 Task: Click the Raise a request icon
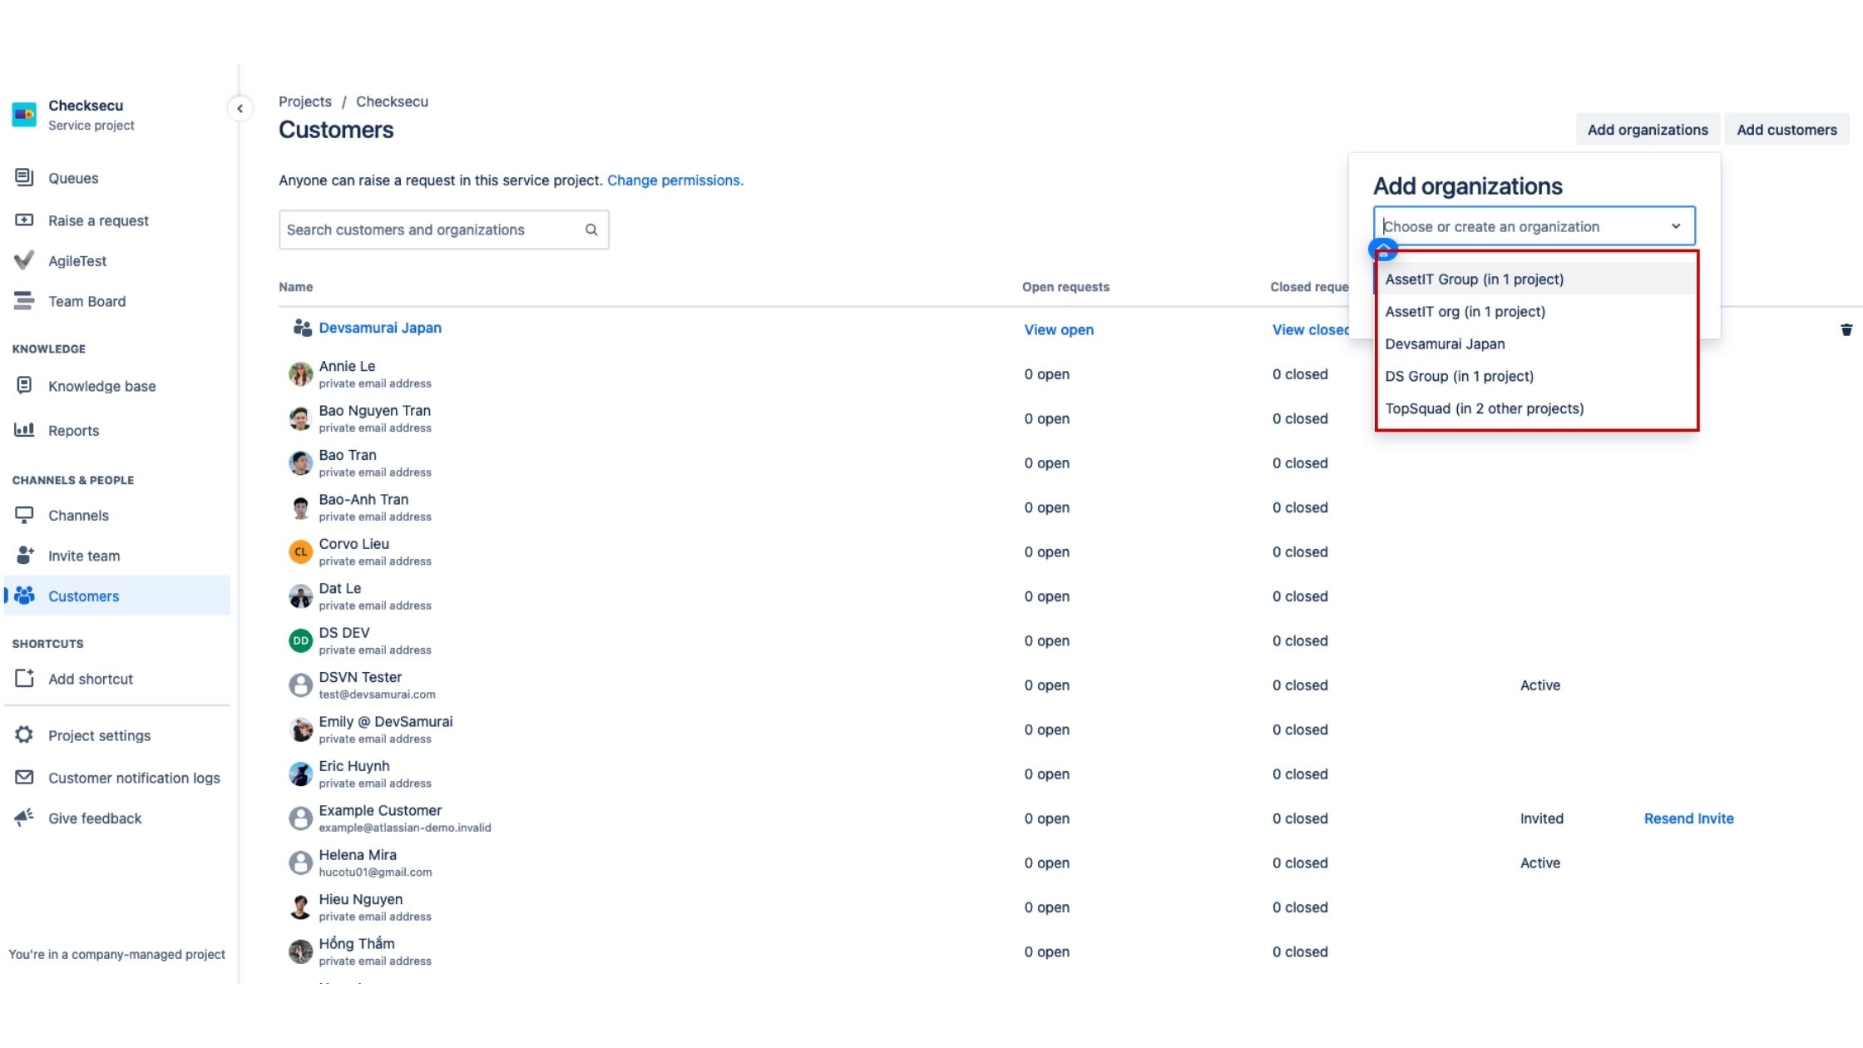[x=24, y=220]
